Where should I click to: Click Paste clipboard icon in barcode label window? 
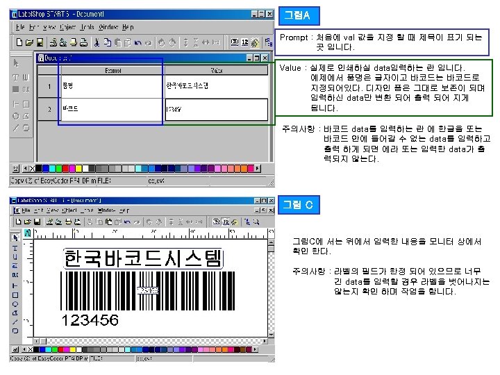click(x=108, y=222)
